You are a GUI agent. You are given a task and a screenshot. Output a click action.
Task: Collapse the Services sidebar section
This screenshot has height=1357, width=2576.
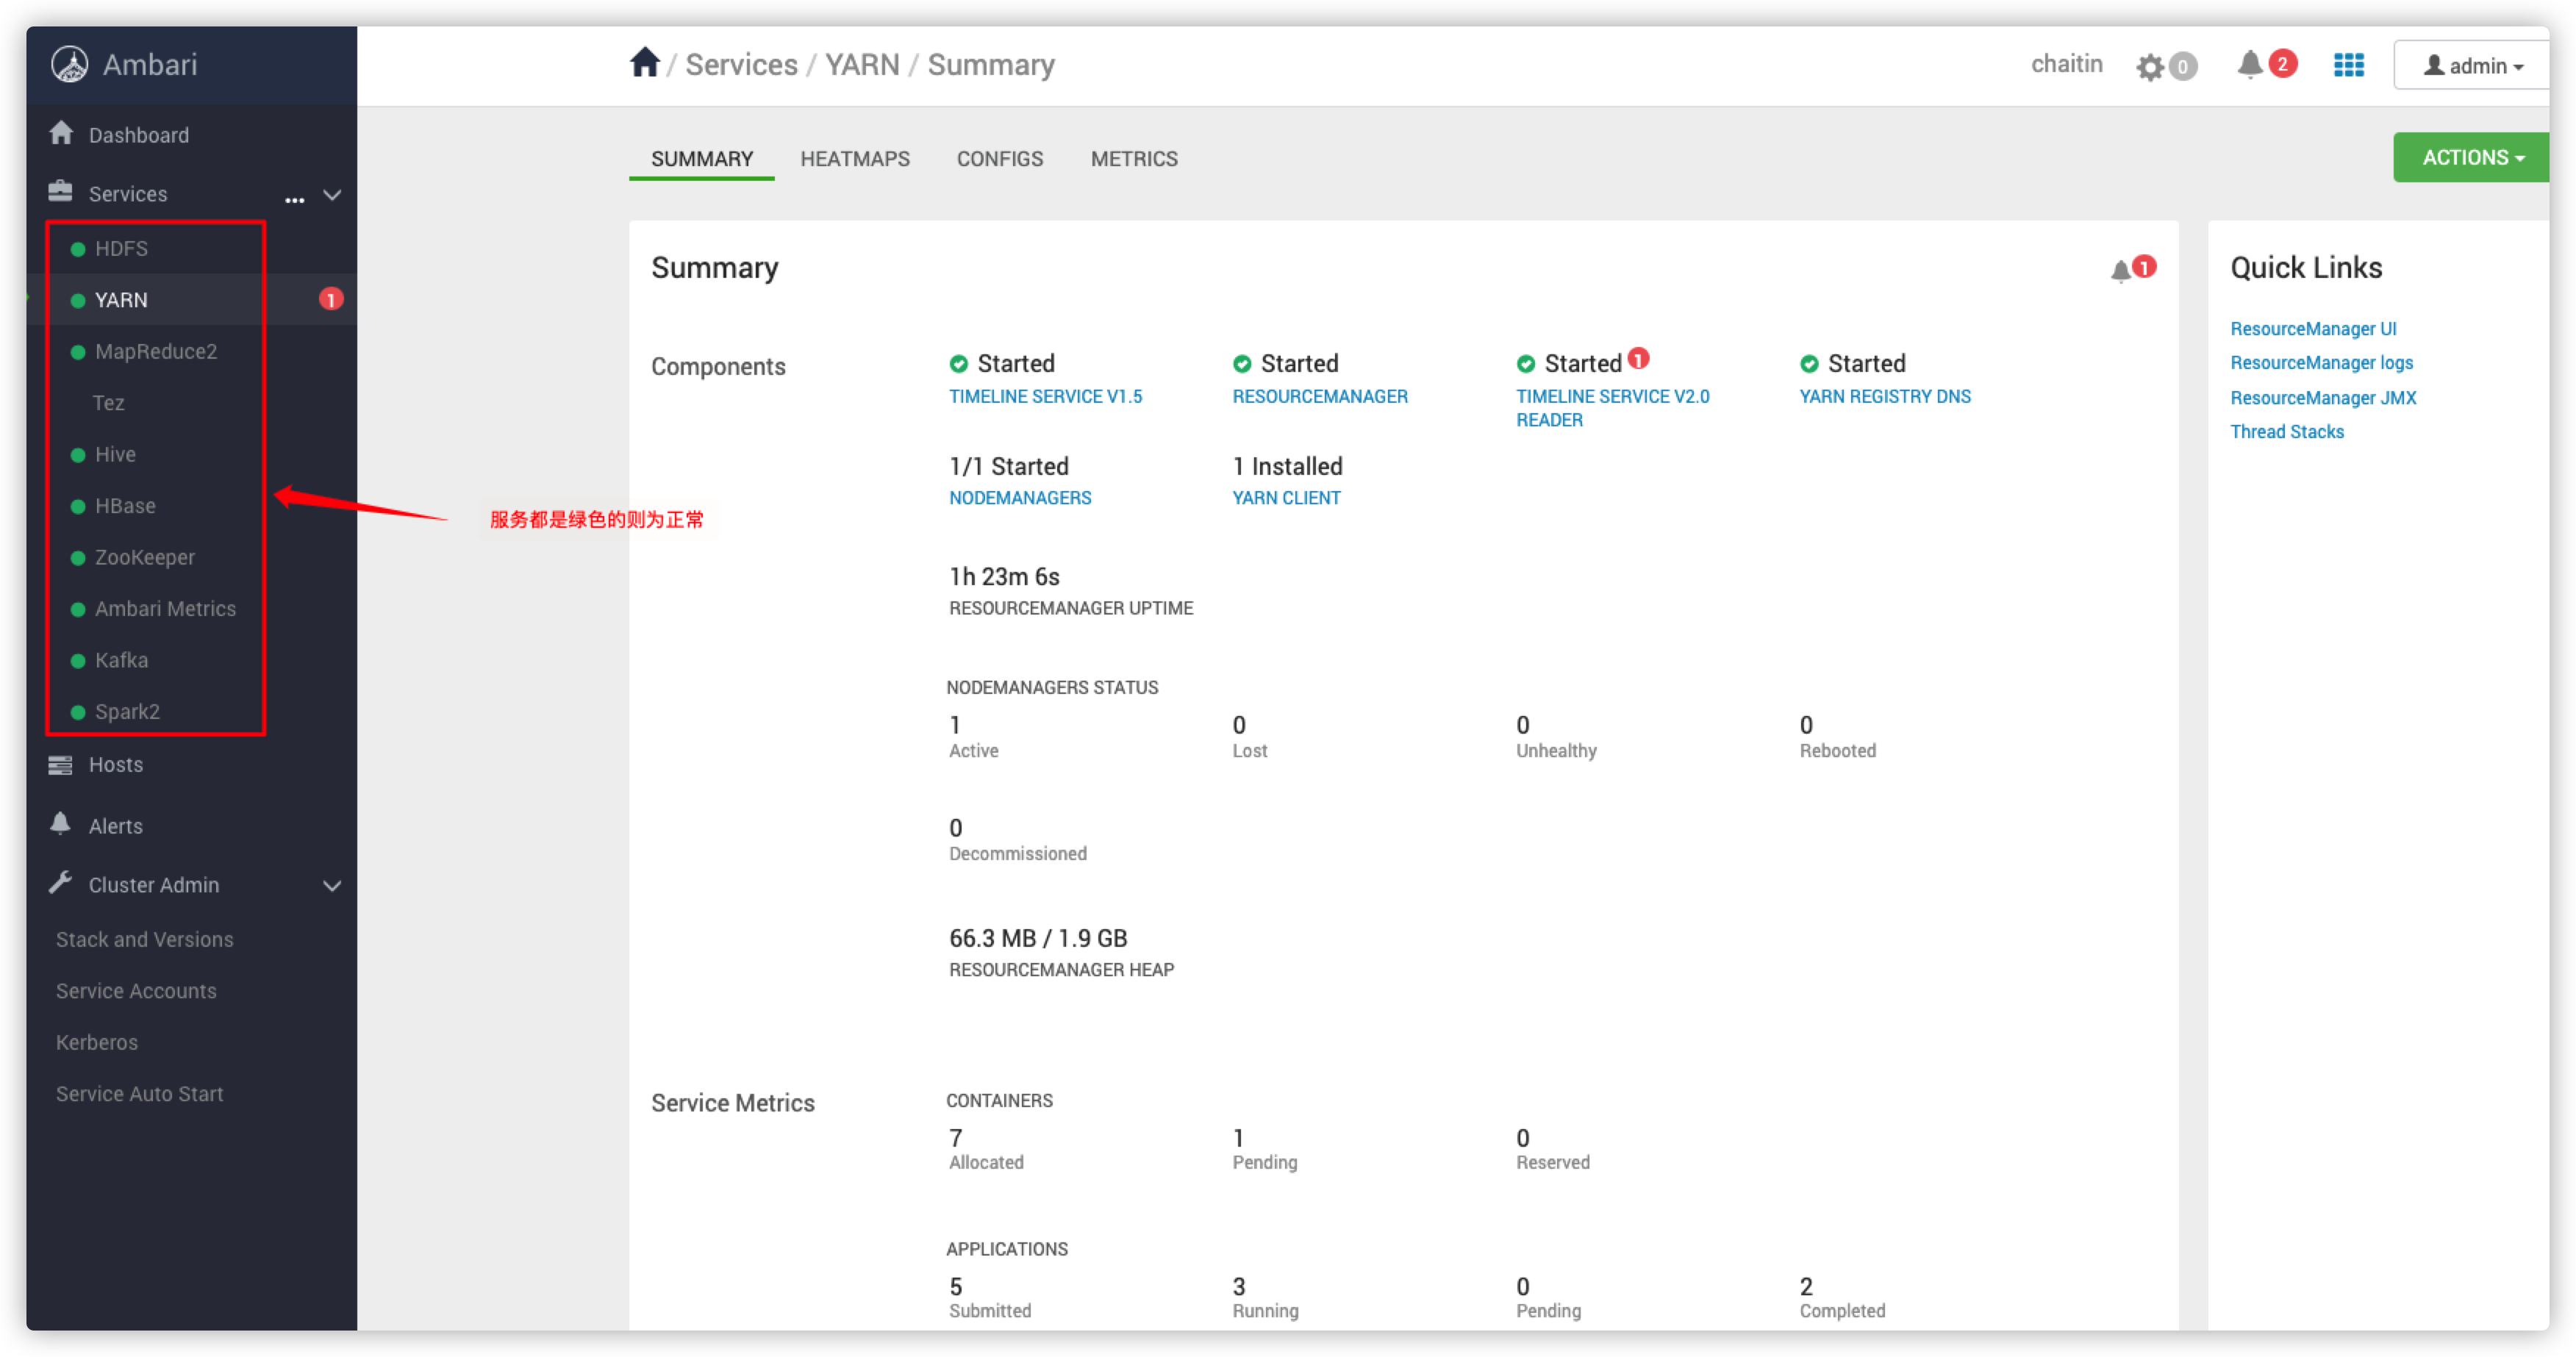[332, 195]
